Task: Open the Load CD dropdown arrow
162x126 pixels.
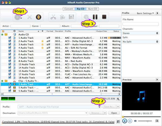Action: pos(21,18)
